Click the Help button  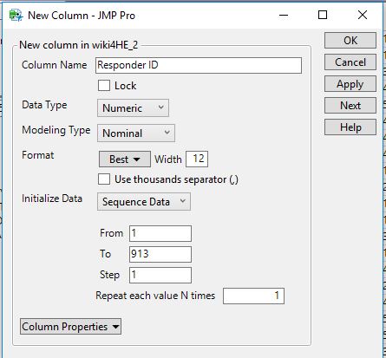coord(350,127)
